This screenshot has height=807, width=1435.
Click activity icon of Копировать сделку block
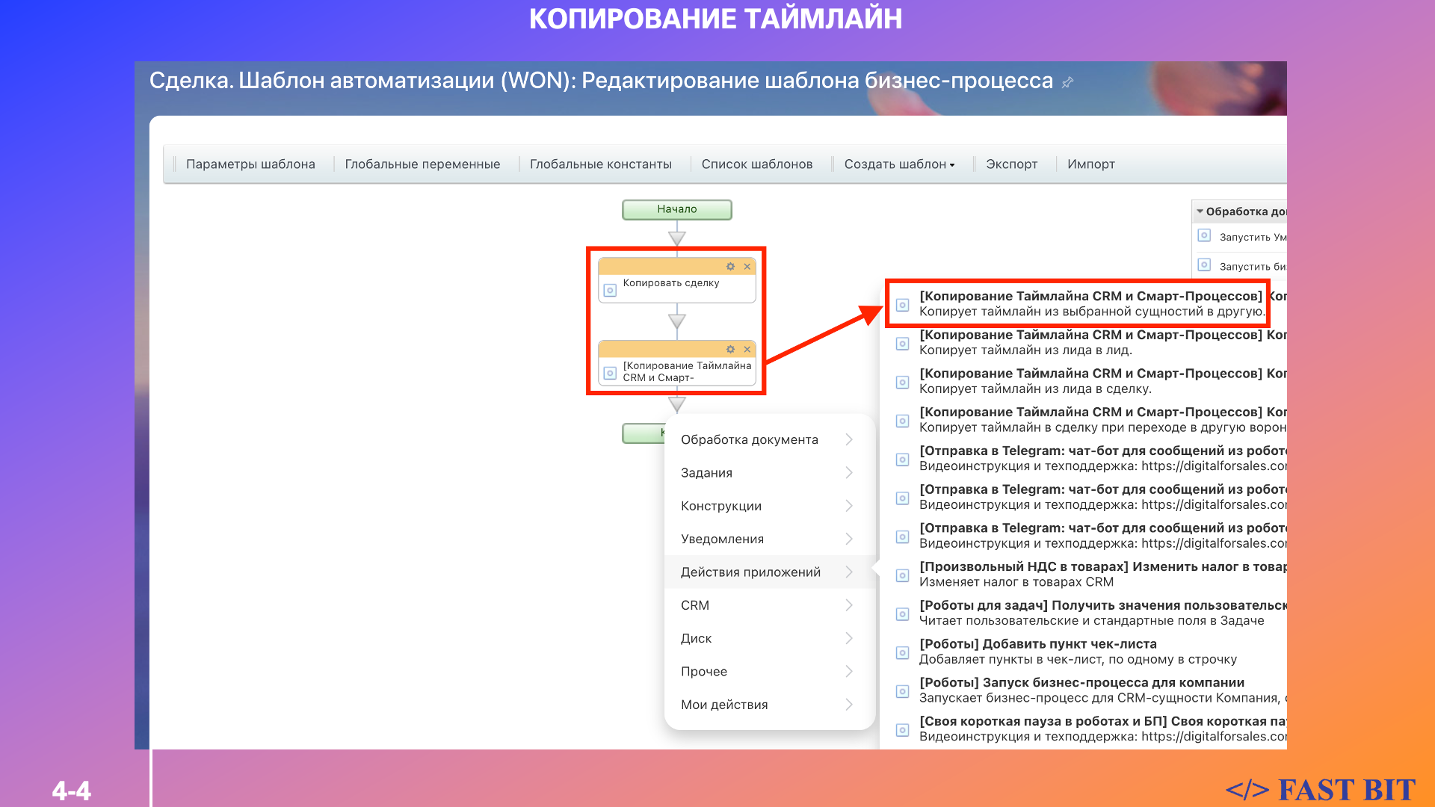pyautogui.click(x=610, y=290)
